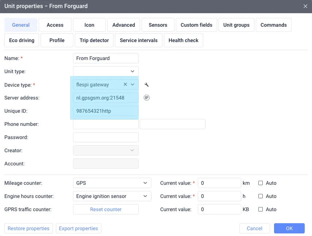Screen dimensions: 312x236
Task: Select the Health check tab
Action: click(183, 40)
